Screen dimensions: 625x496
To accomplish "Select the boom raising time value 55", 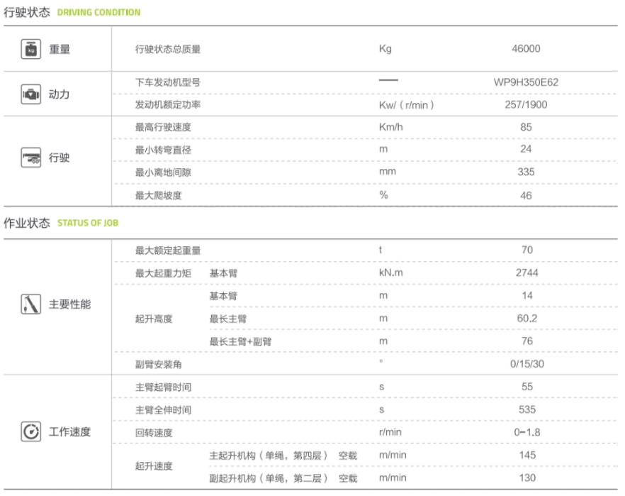I will pos(527,387).
